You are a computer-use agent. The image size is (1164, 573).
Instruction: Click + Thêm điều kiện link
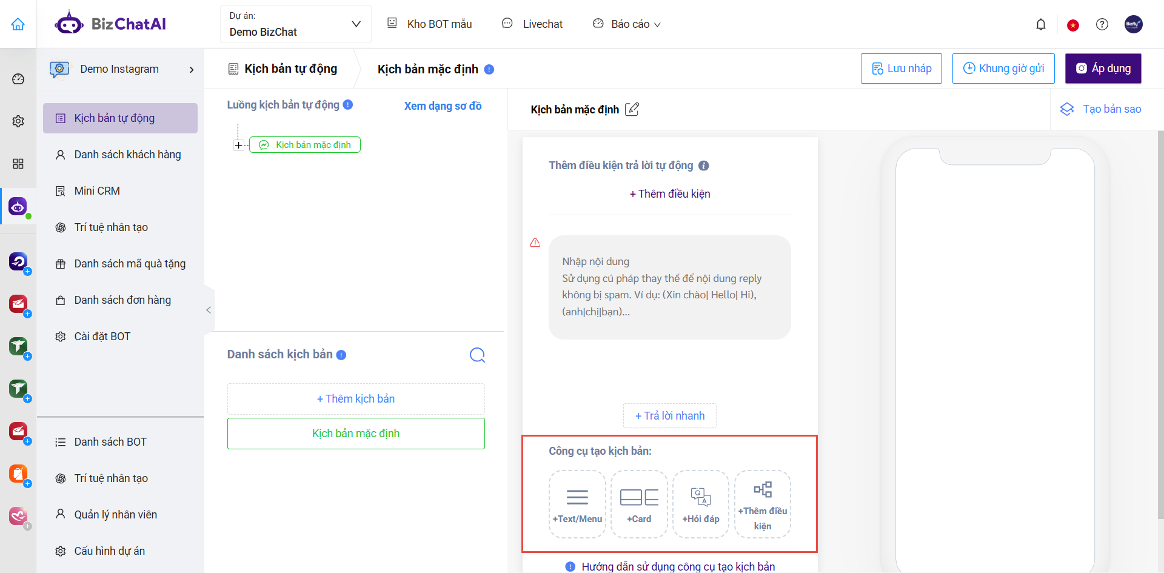(x=670, y=194)
